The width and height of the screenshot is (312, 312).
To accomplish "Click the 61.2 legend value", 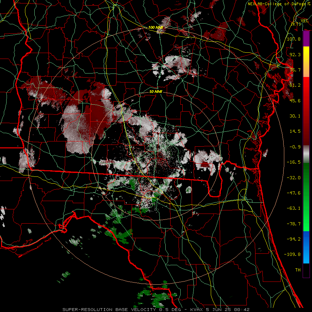I will coord(295,85).
